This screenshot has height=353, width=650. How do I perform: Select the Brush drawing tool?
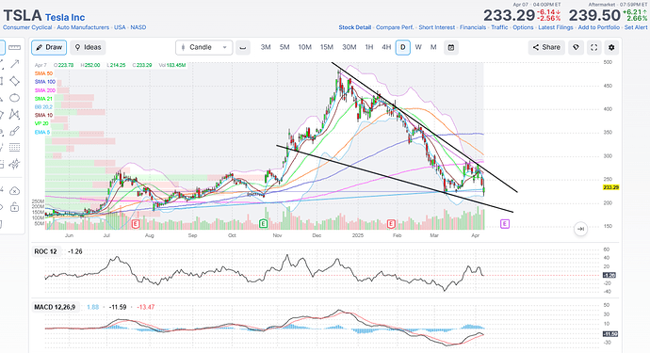click(14, 131)
